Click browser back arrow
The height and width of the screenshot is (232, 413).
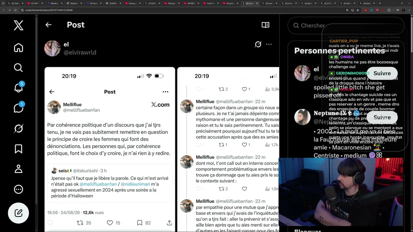coord(4,10)
